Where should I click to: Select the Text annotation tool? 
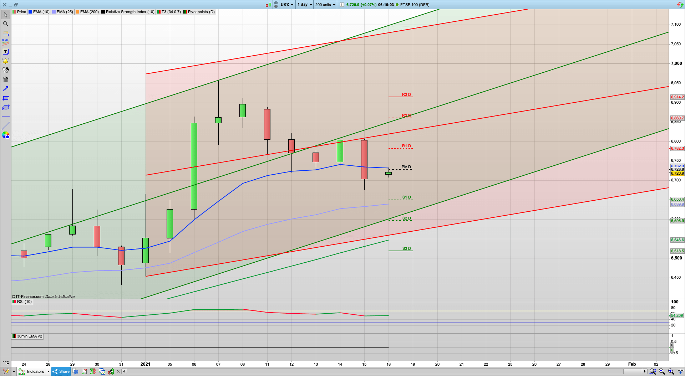point(5,51)
